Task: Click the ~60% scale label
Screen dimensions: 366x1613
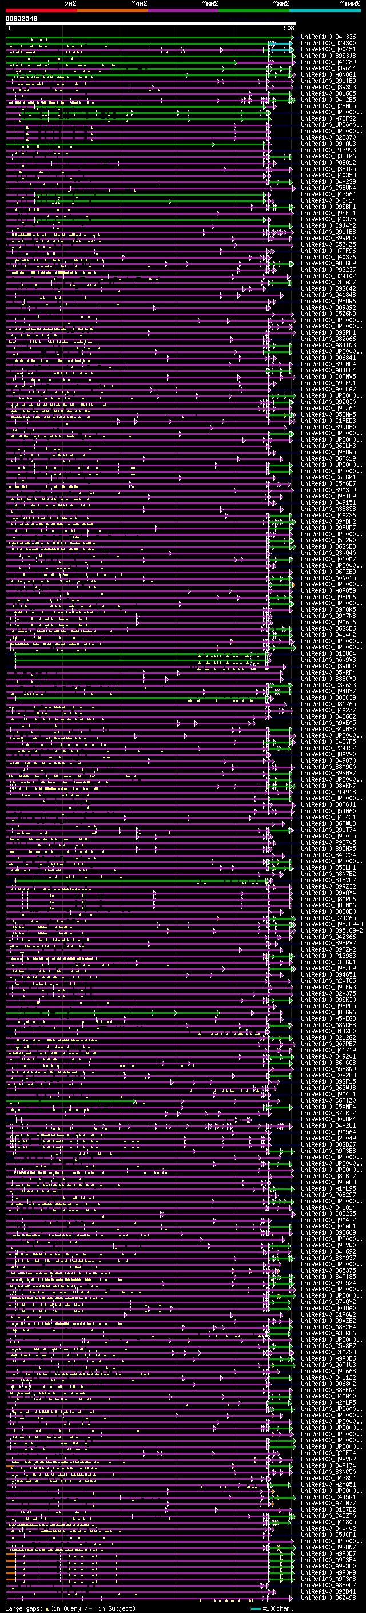Action: [209, 4]
